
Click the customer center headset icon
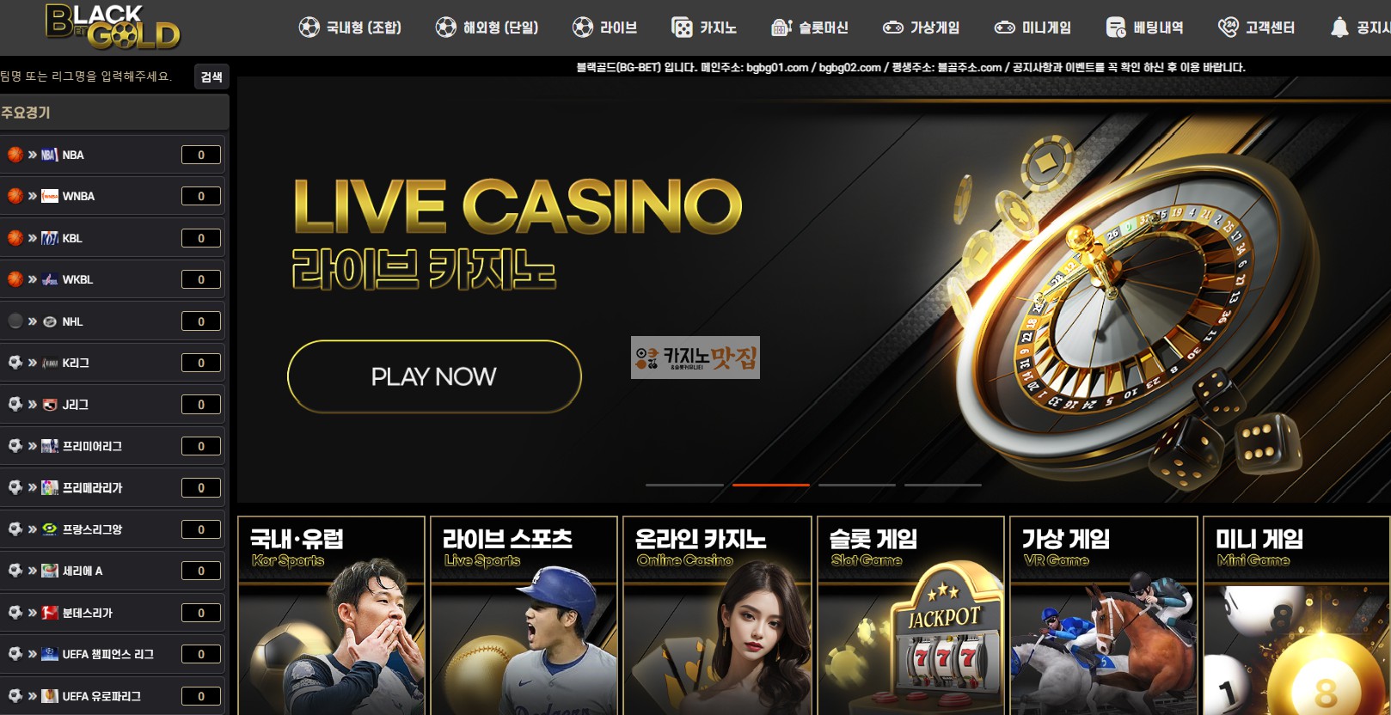[x=1228, y=27]
